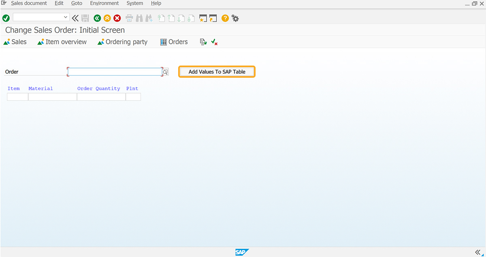Go to Next Page icon
This screenshot has width=486, height=257.
pos(181,18)
